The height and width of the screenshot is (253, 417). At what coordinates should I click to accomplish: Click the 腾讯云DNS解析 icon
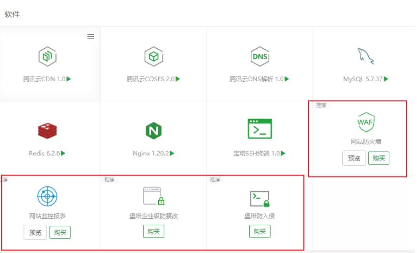pos(260,57)
